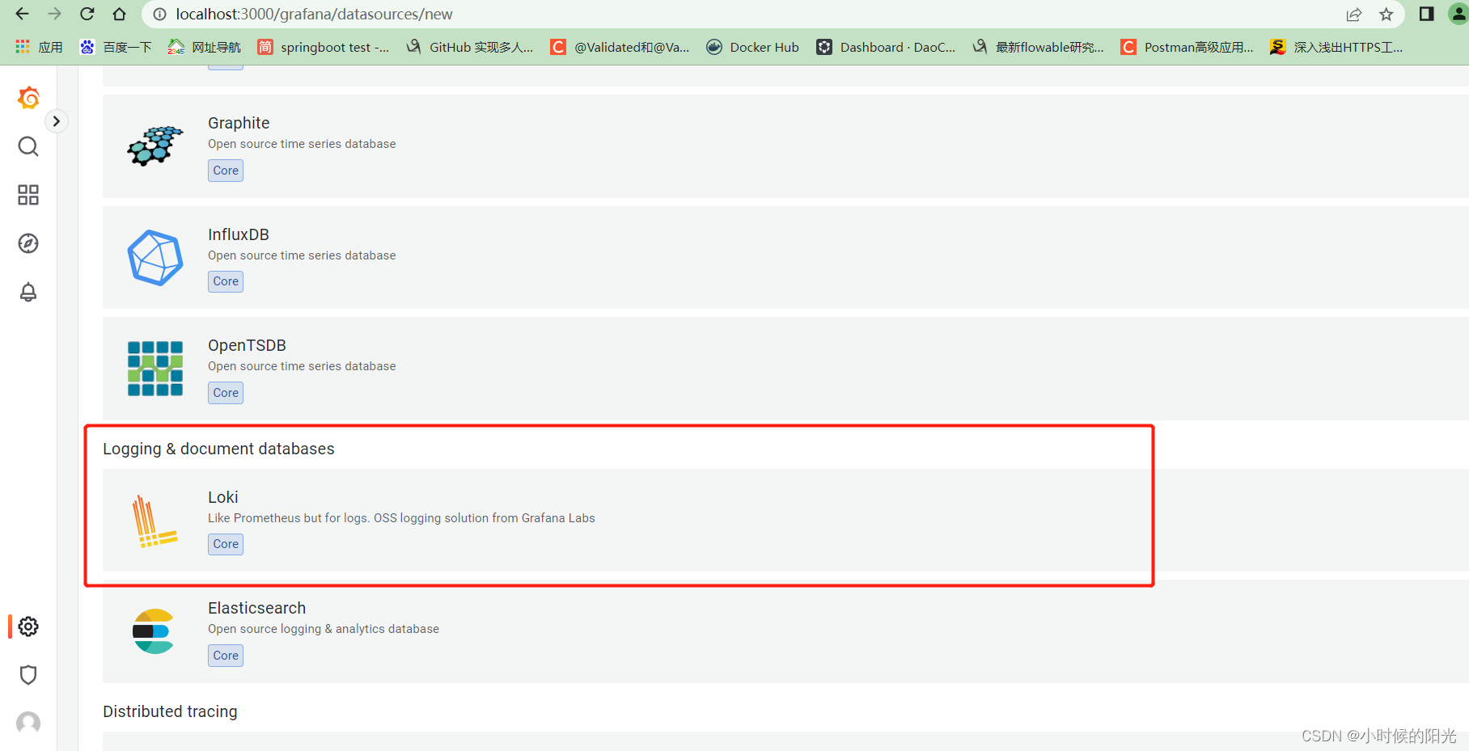The height and width of the screenshot is (751, 1469).
Task: Click the Core badge under Graphite
Action: [225, 170]
